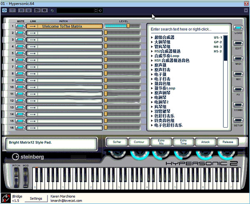Click the preset management diamond icon
The height and width of the screenshot is (204, 250).
tap(100, 10)
